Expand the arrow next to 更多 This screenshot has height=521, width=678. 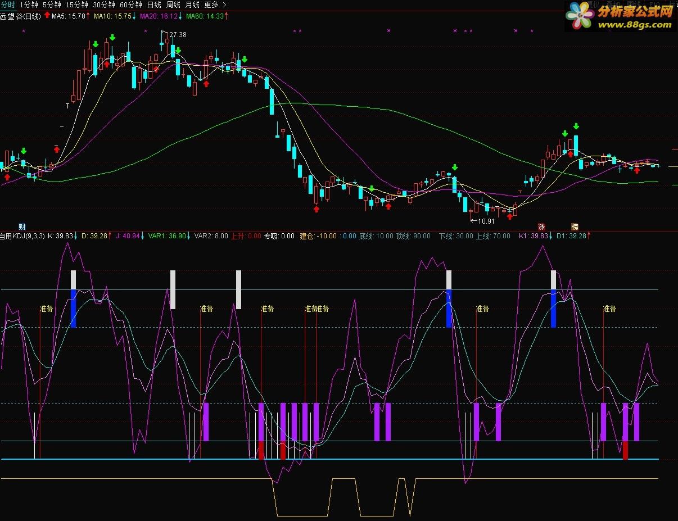[x=225, y=4]
